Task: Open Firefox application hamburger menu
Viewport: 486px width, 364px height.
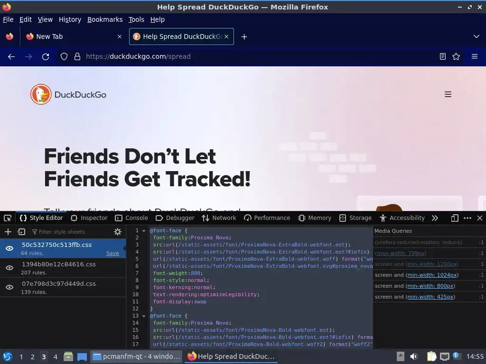Action: coord(475,56)
